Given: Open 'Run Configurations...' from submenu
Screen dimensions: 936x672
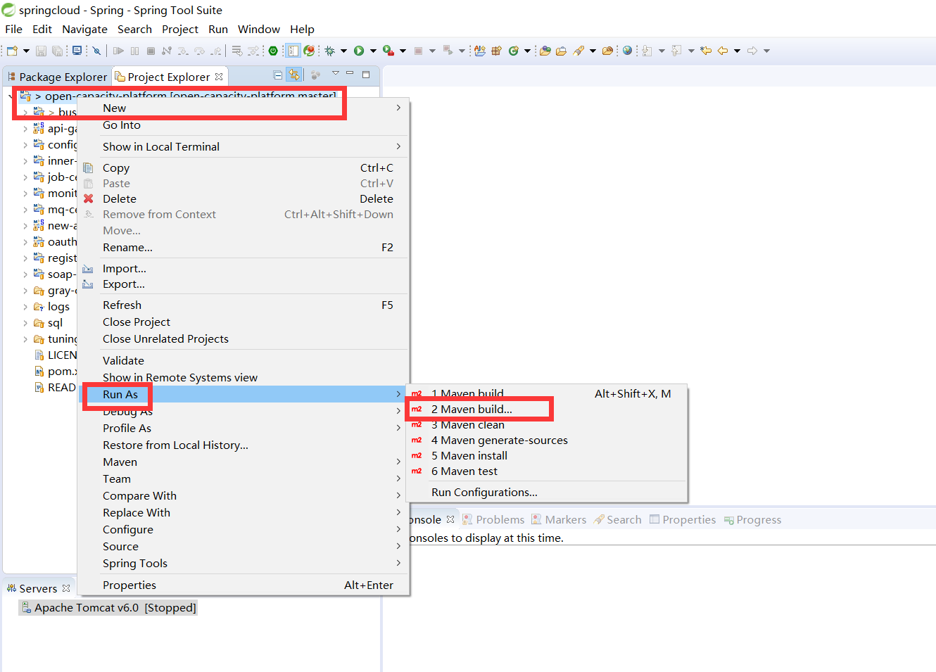Looking at the screenshot, I should click(x=484, y=493).
